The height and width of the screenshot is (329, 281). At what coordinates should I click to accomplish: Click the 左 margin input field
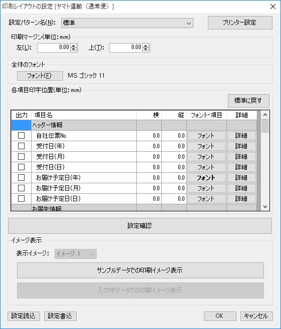click(54, 48)
